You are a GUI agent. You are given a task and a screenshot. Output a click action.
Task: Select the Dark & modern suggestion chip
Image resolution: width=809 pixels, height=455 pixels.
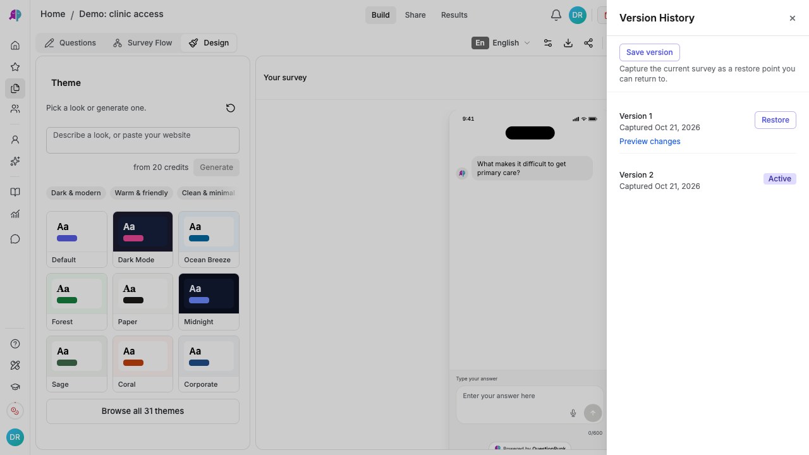click(x=76, y=193)
